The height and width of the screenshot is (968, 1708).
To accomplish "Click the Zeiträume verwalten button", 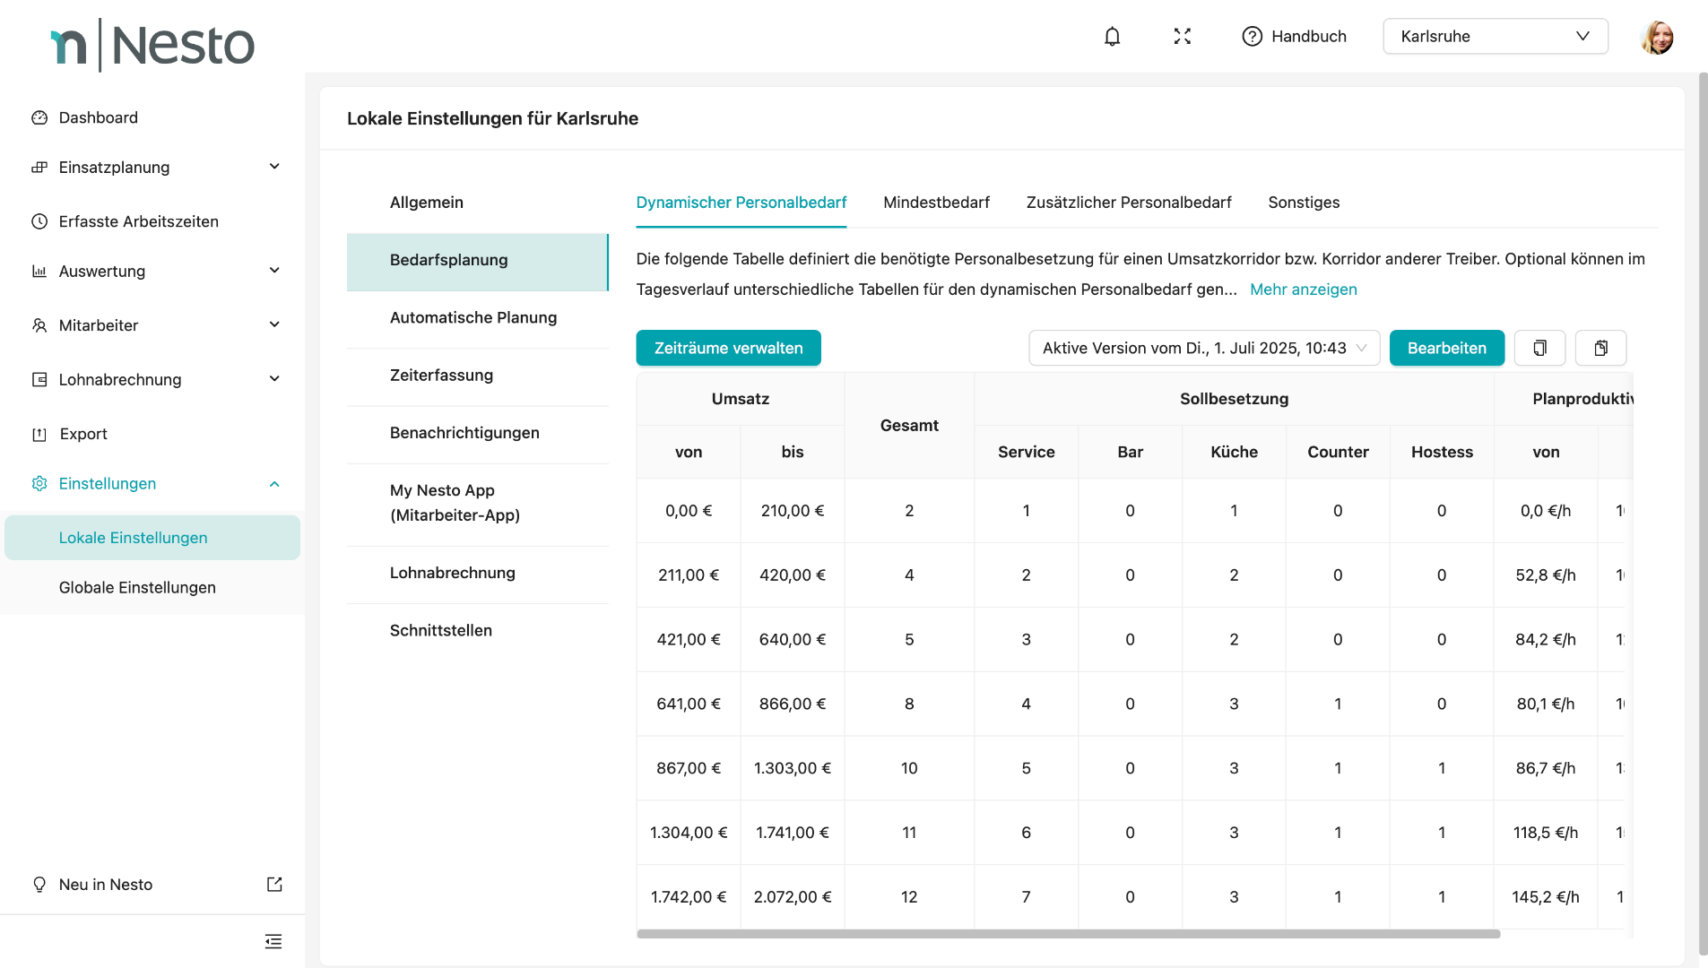I will point(728,348).
